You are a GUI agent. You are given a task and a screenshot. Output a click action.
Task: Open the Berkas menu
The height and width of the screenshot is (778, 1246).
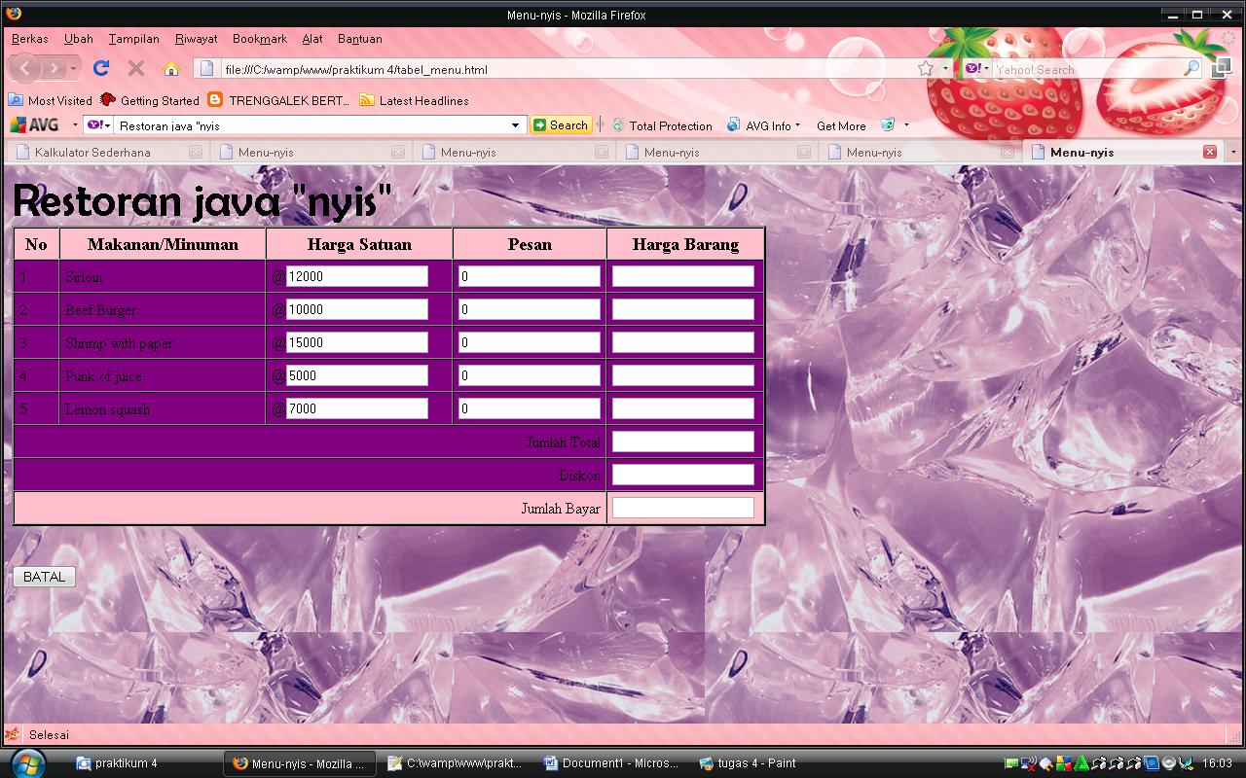point(30,39)
